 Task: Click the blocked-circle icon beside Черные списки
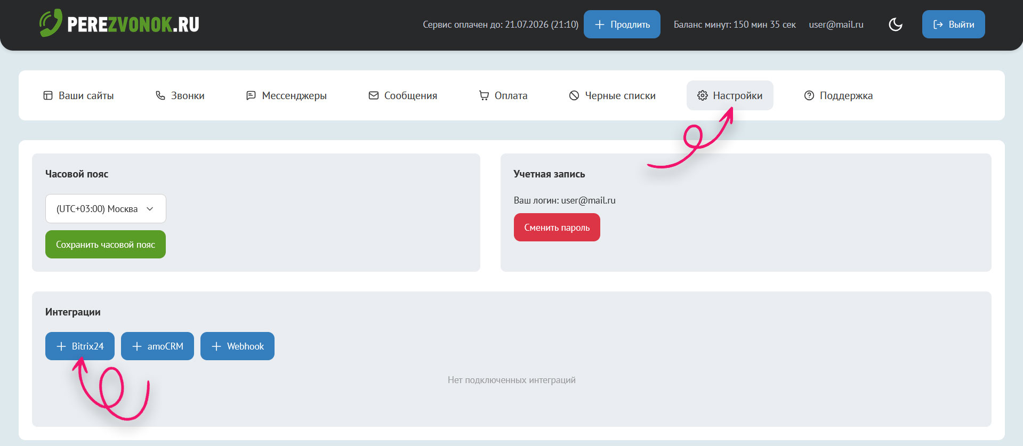click(x=574, y=95)
